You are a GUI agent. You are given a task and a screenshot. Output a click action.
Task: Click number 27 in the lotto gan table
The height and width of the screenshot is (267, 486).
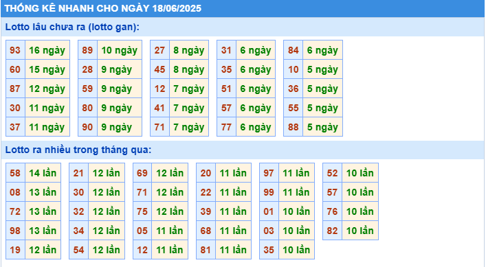point(159,50)
